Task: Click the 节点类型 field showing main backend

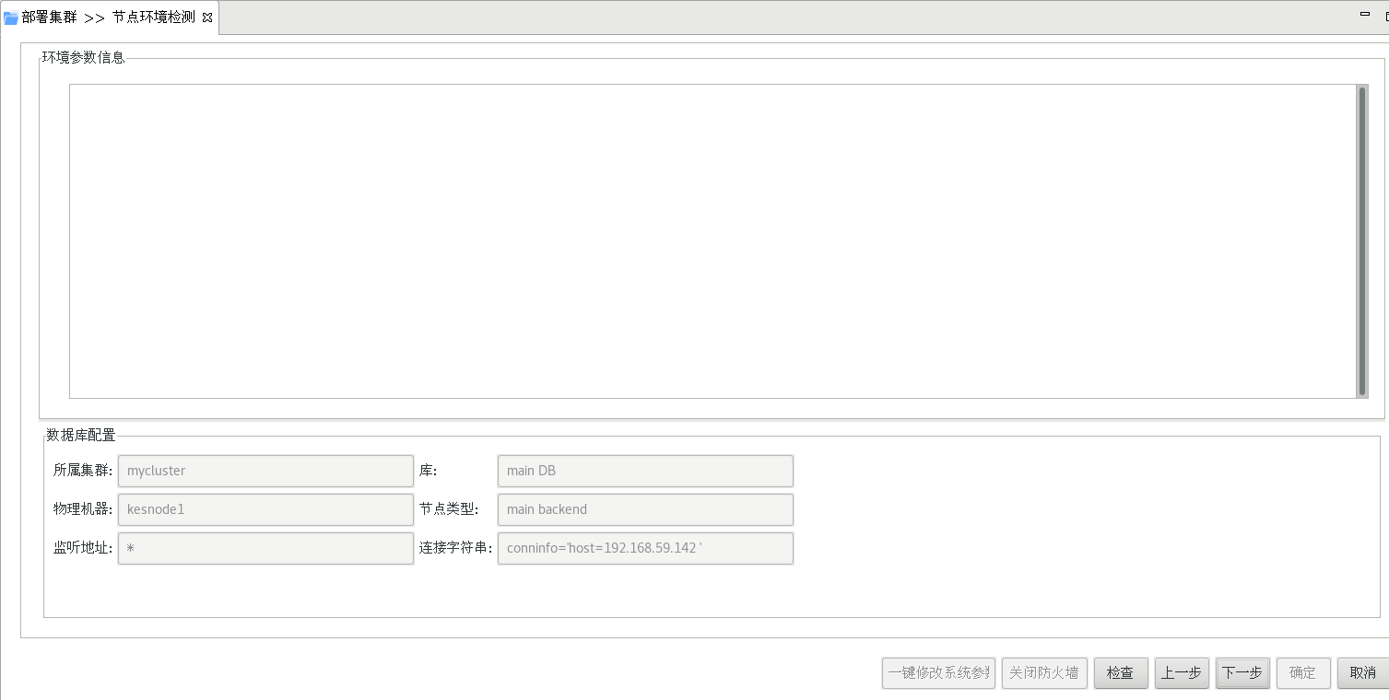Action: (x=644, y=509)
